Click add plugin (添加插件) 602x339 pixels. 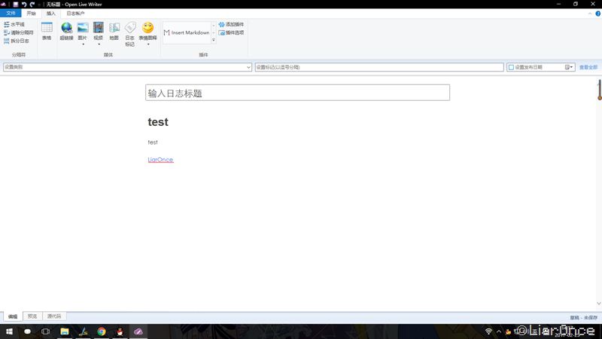[x=231, y=24]
